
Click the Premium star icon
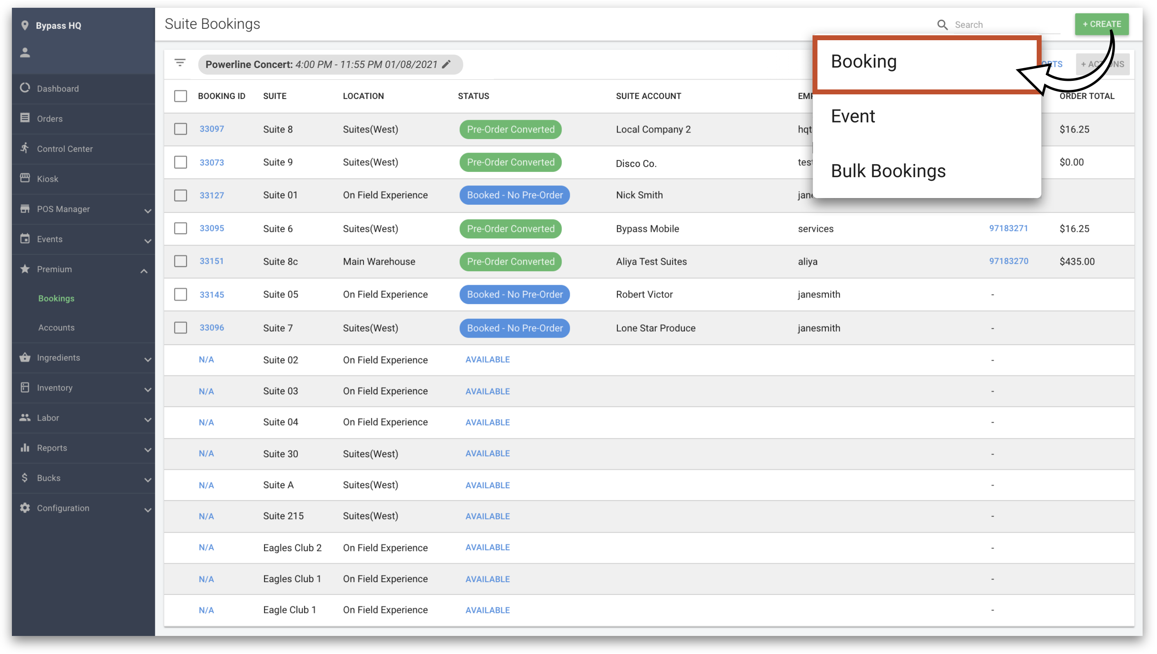click(25, 269)
